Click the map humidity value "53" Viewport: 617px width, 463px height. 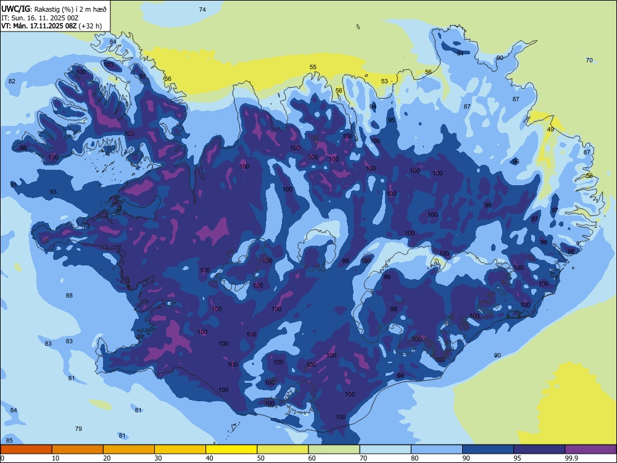384,81
